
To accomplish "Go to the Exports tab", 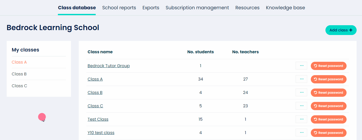I will (151, 8).
